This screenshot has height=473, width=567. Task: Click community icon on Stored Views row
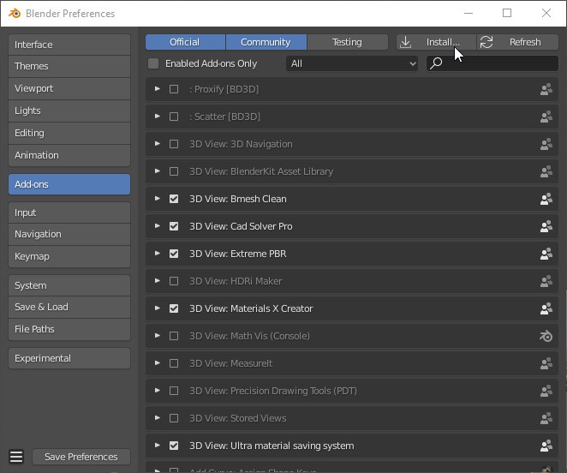pos(546,418)
